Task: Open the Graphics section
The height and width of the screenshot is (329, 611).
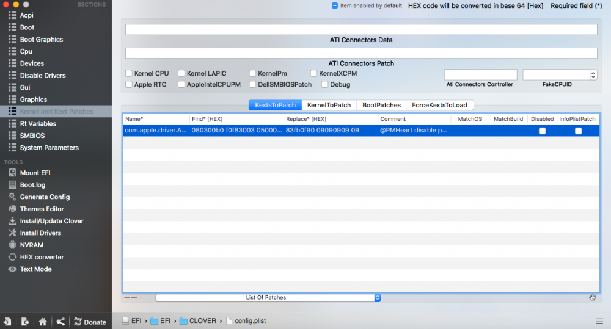Action: tap(34, 99)
